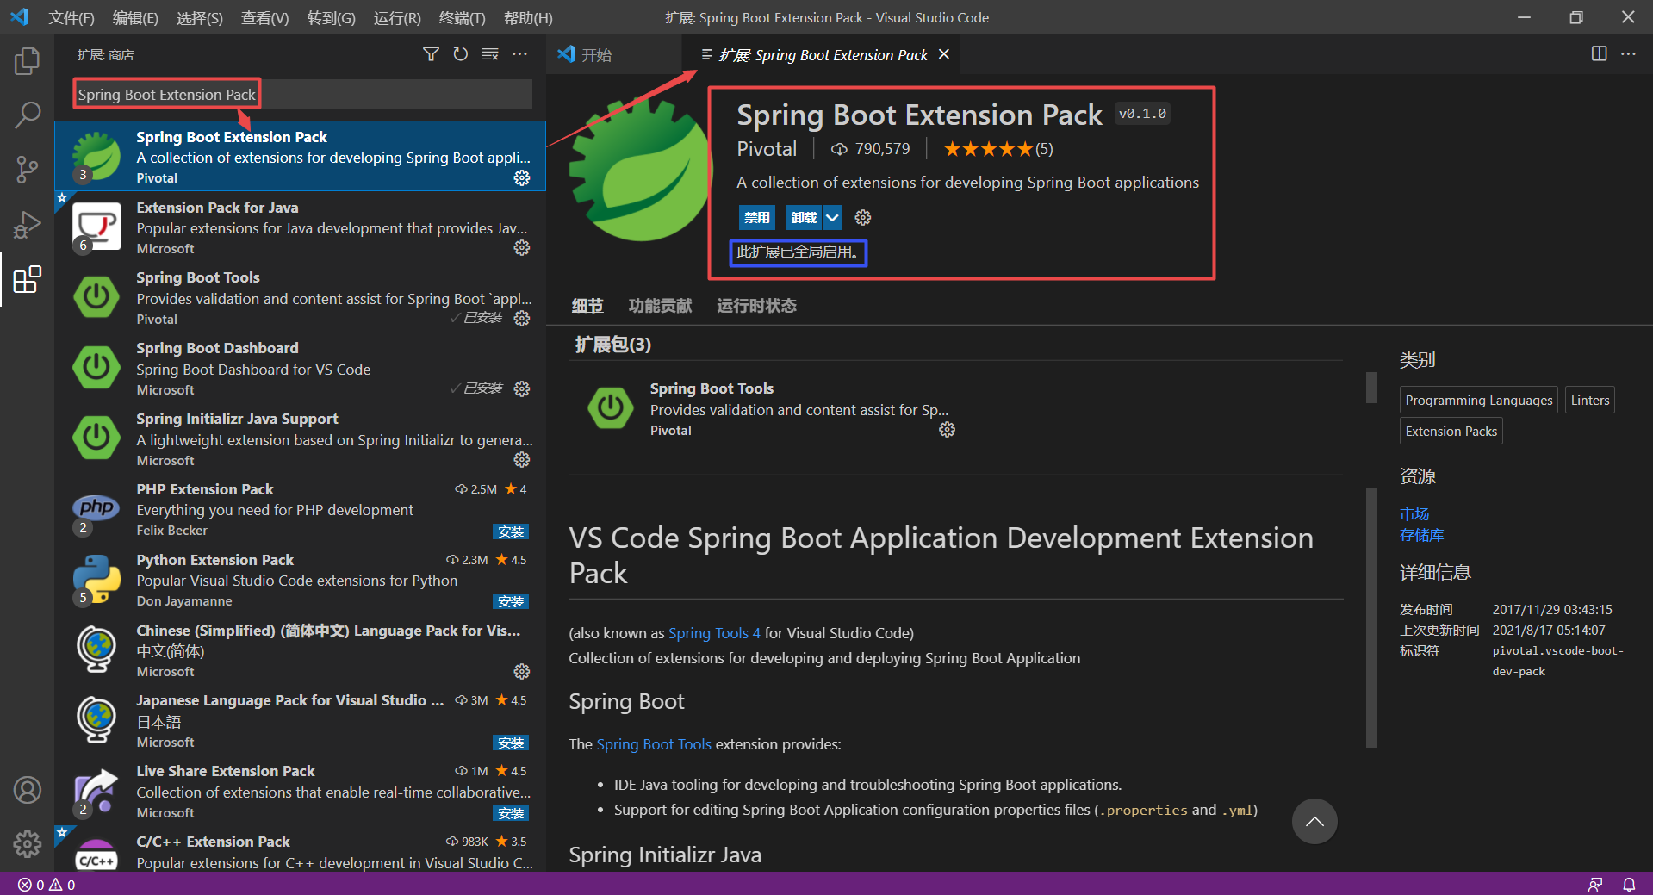The height and width of the screenshot is (895, 1653).
Task: Open the Accounts menu icon
Action: tap(27, 789)
